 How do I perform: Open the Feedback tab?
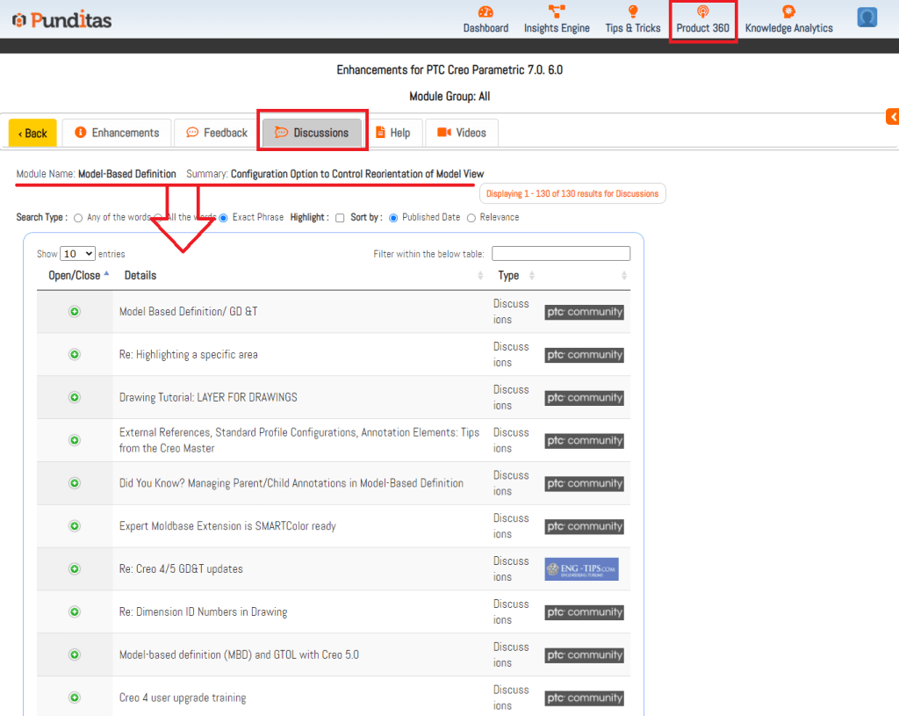(217, 133)
